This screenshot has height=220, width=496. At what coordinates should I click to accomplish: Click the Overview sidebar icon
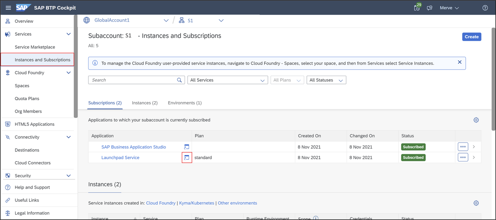point(8,21)
